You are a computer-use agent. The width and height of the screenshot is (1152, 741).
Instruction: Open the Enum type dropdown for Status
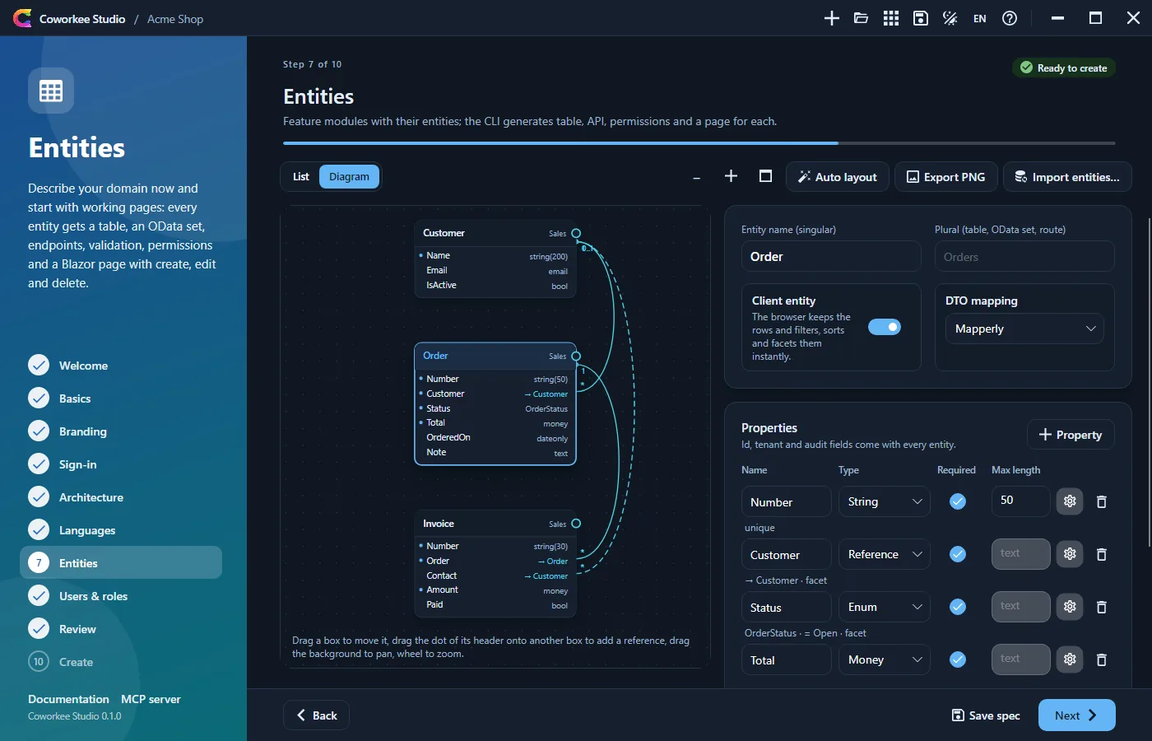coord(884,607)
